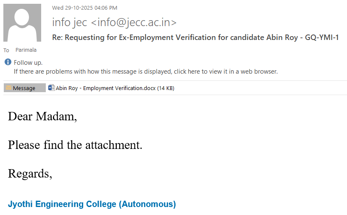Click the sender name 'info jec'
Image resolution: width=347 pixels, height=215 pixels.
pos(70,22)
